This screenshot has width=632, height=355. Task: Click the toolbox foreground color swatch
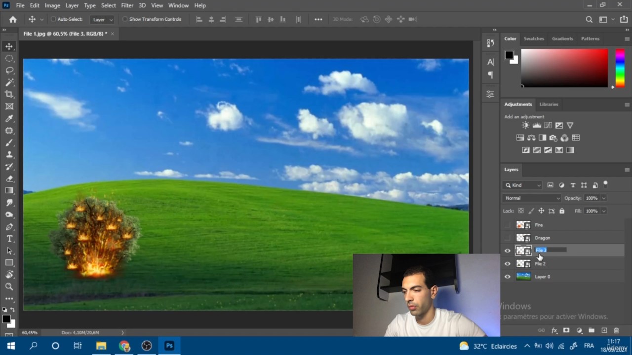pyautogui.click(x=6, y=319)
